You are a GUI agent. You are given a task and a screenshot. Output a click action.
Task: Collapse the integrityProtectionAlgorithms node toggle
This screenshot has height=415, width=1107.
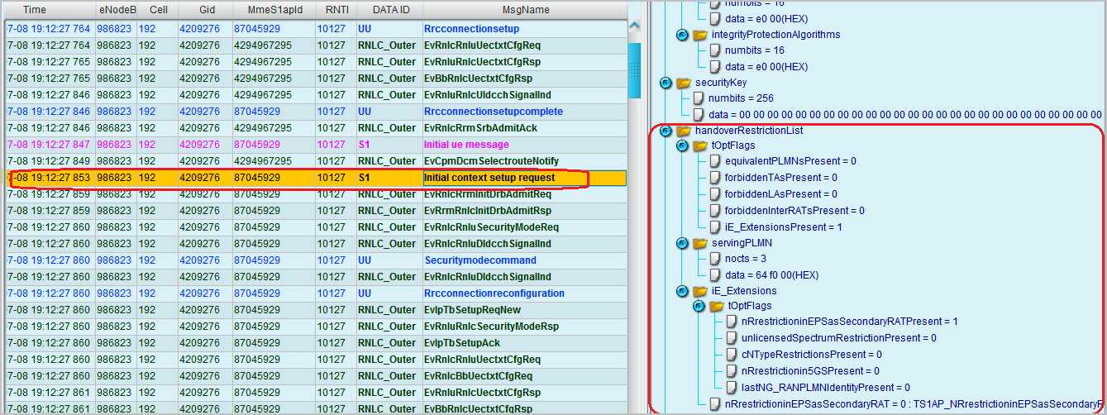[x=682, y=35]
